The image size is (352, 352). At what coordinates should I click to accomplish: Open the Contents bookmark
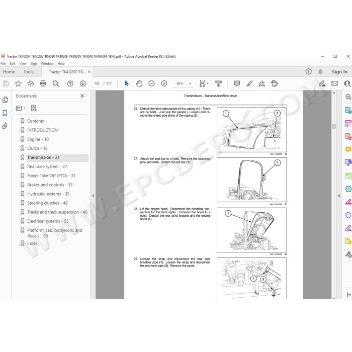click(36, 121)
